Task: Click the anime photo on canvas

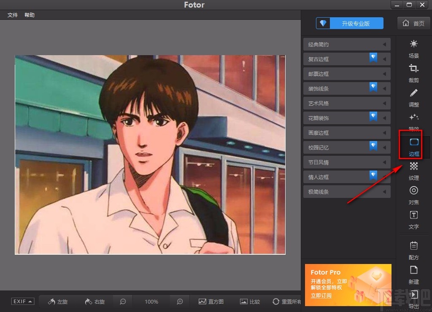Action: coord(150,155)
